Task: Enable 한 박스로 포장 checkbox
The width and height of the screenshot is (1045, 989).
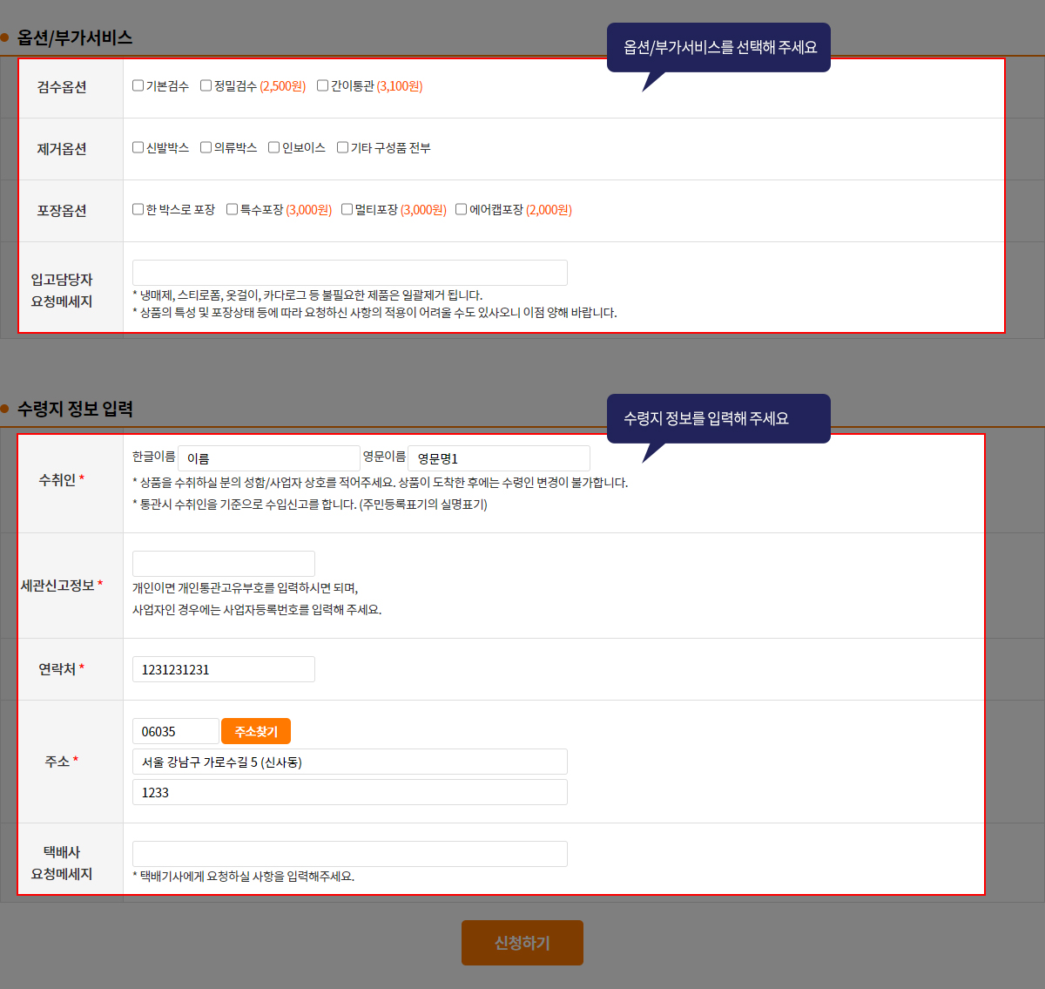Action: 138,209
